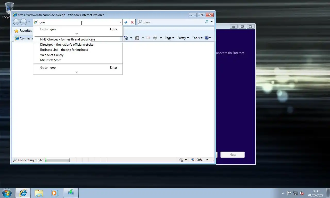Open the Windows Start orb
330x198 pixels.
point(7,193)
